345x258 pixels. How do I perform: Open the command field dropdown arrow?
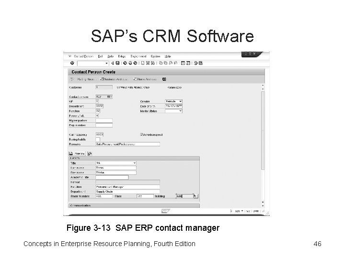106,63
